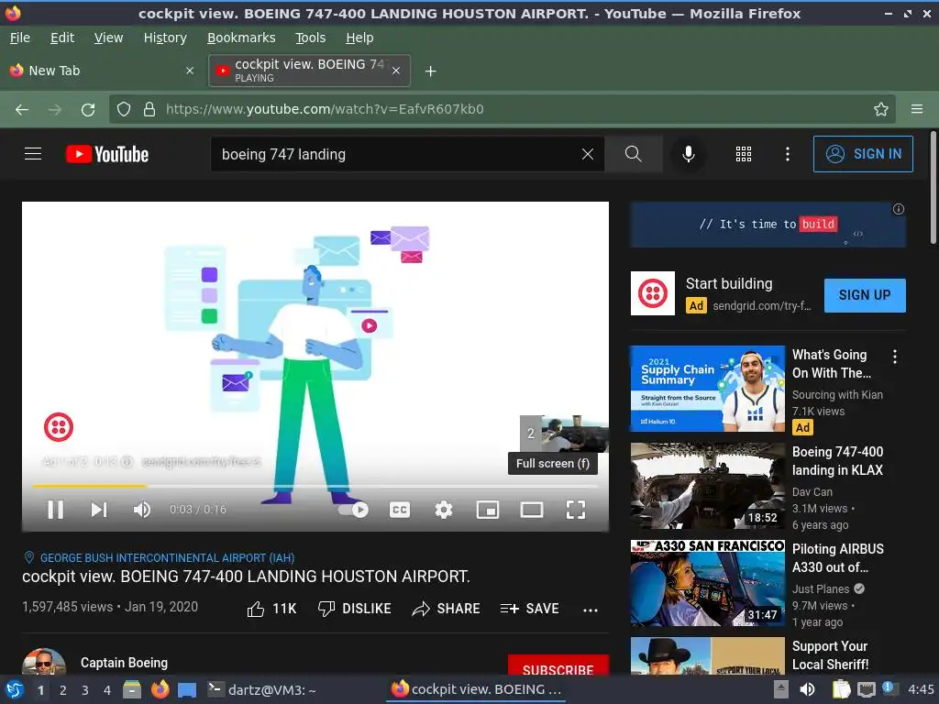Launch Firefox from the taskbar launcher

click(160, 690)
